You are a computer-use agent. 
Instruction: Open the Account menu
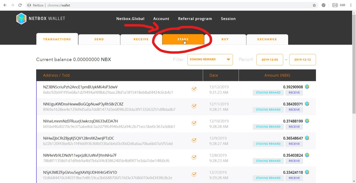pos(161,19)
